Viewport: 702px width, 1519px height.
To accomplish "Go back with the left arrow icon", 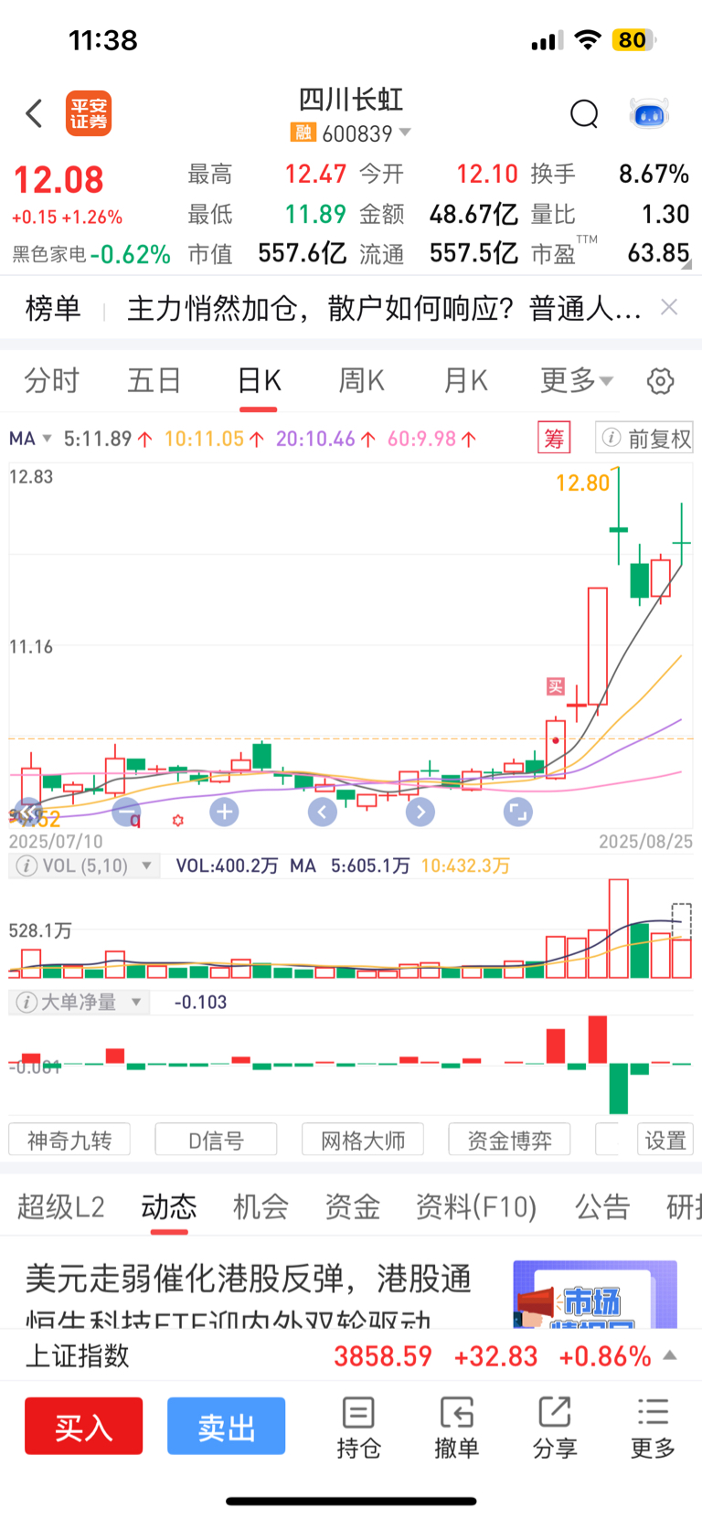I will (35, 113).
